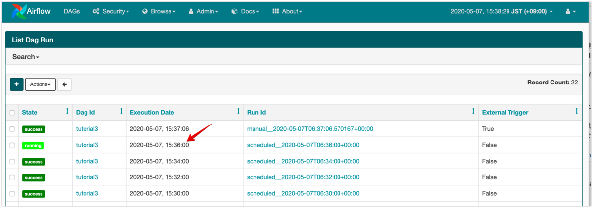Click the user account icon in navbar

point(571,11)
